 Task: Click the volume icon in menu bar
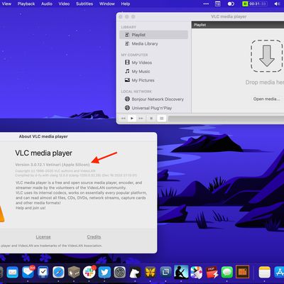point(277,4)
